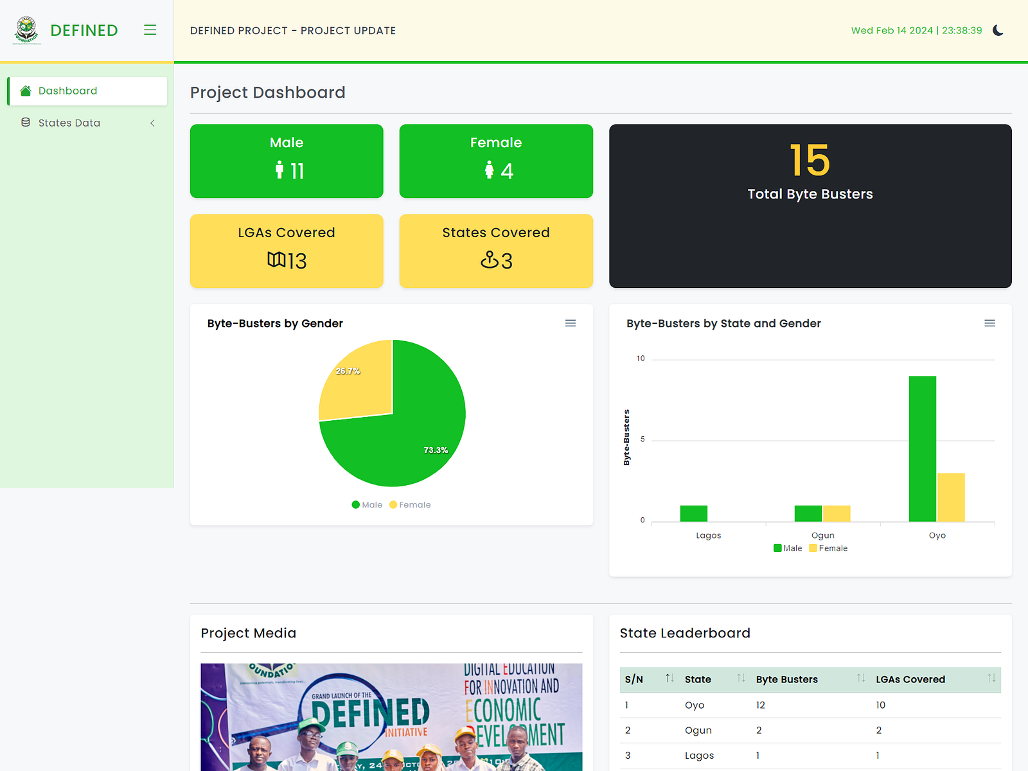Click the sort arrows on the S/N column
Viewport: 1028px width, 771px height.
point(669,678)
